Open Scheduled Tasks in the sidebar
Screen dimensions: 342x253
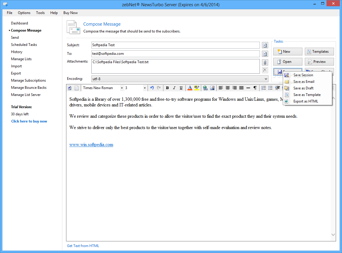point(24,44)
